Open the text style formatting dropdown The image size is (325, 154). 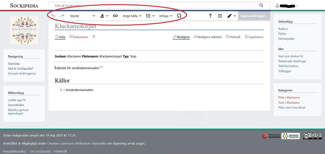tap(104, 16)
